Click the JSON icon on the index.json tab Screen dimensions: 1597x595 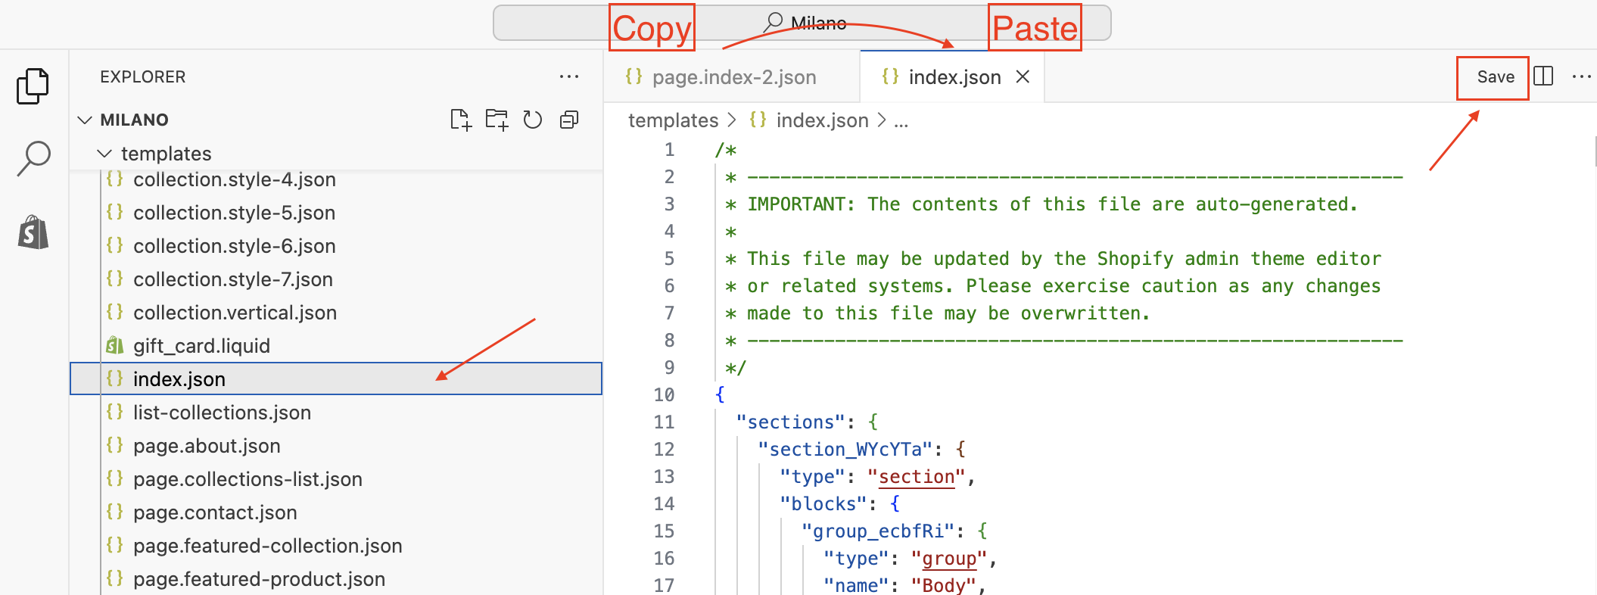point(890,76)
